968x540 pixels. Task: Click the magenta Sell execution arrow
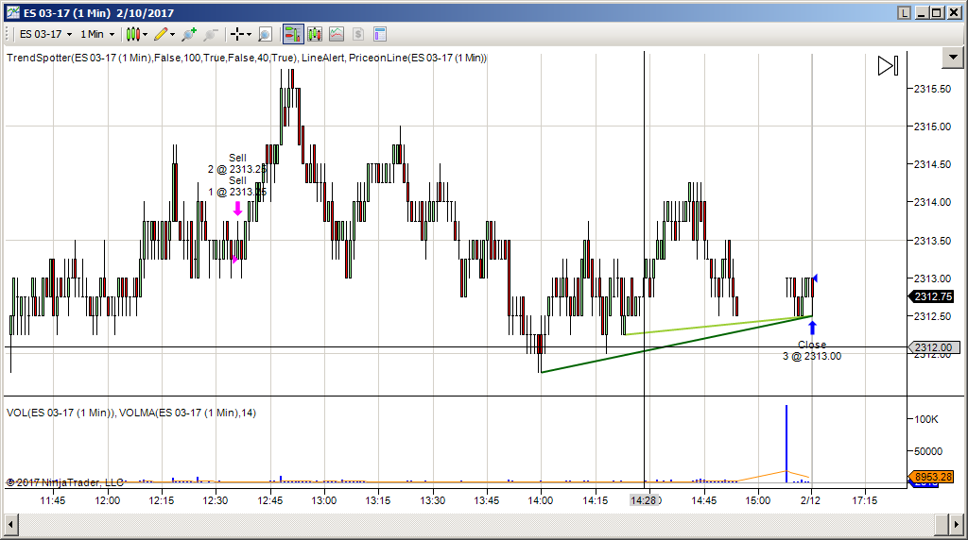(237, 209)
